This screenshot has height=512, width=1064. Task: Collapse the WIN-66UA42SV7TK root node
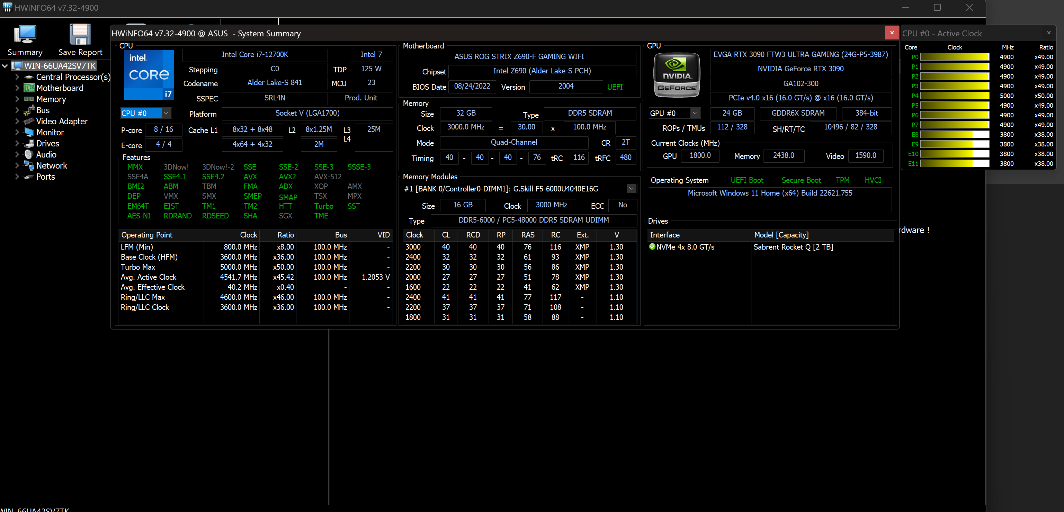[x=5, y=66]
